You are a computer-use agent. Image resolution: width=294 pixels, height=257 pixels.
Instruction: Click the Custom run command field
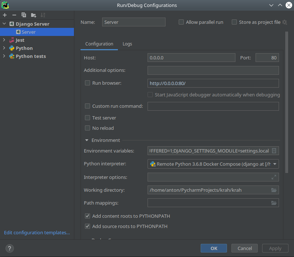point(213,106)
